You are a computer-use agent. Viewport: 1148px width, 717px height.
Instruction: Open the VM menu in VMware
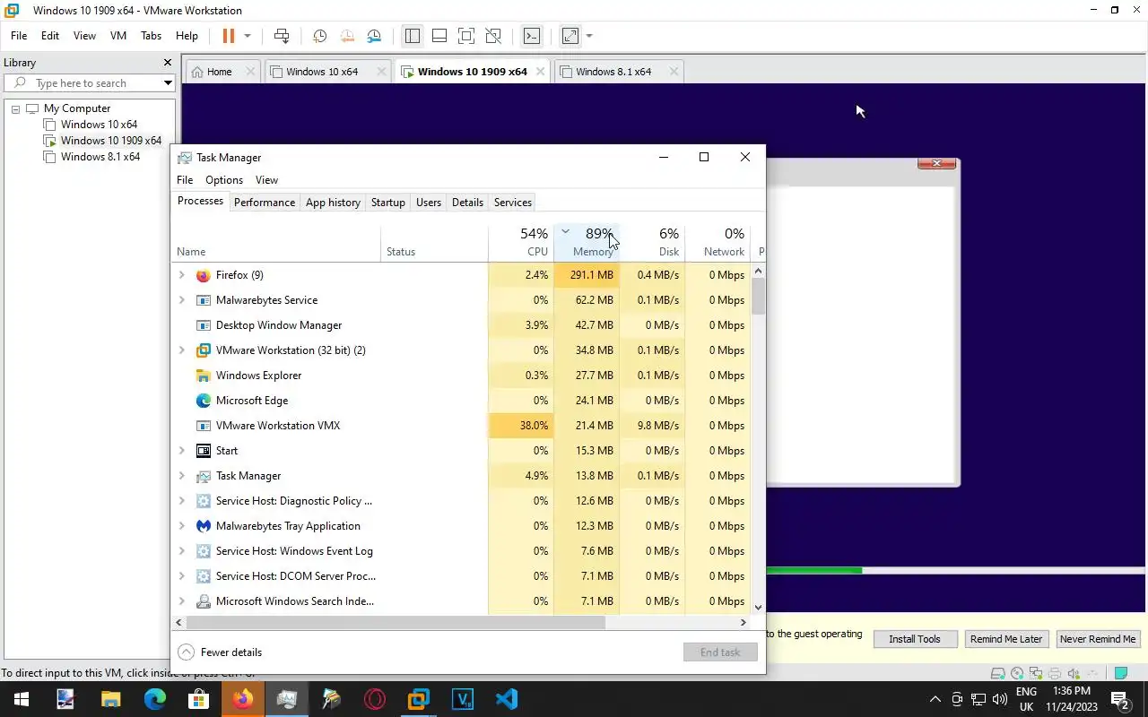click(117, 36)
